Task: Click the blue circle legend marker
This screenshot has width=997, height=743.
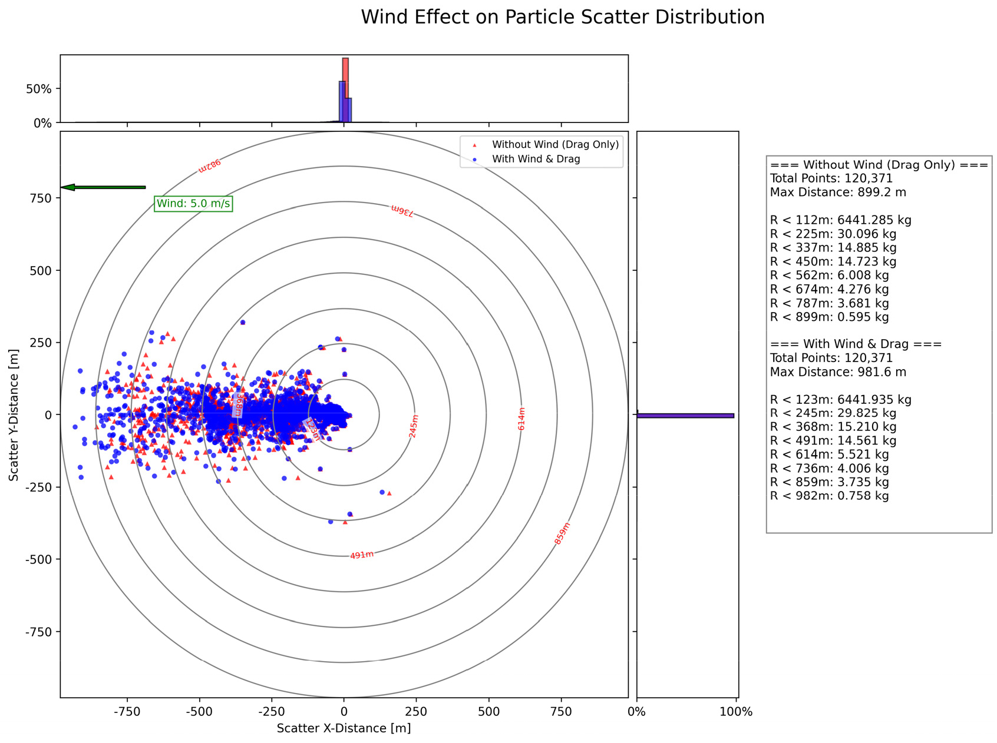Action: click(474, 160)
